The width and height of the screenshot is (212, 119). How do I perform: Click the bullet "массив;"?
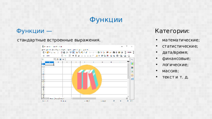coord(171,71)
